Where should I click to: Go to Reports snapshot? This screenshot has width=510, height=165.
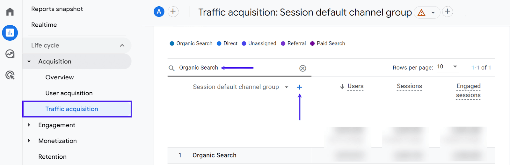point(57,9)
